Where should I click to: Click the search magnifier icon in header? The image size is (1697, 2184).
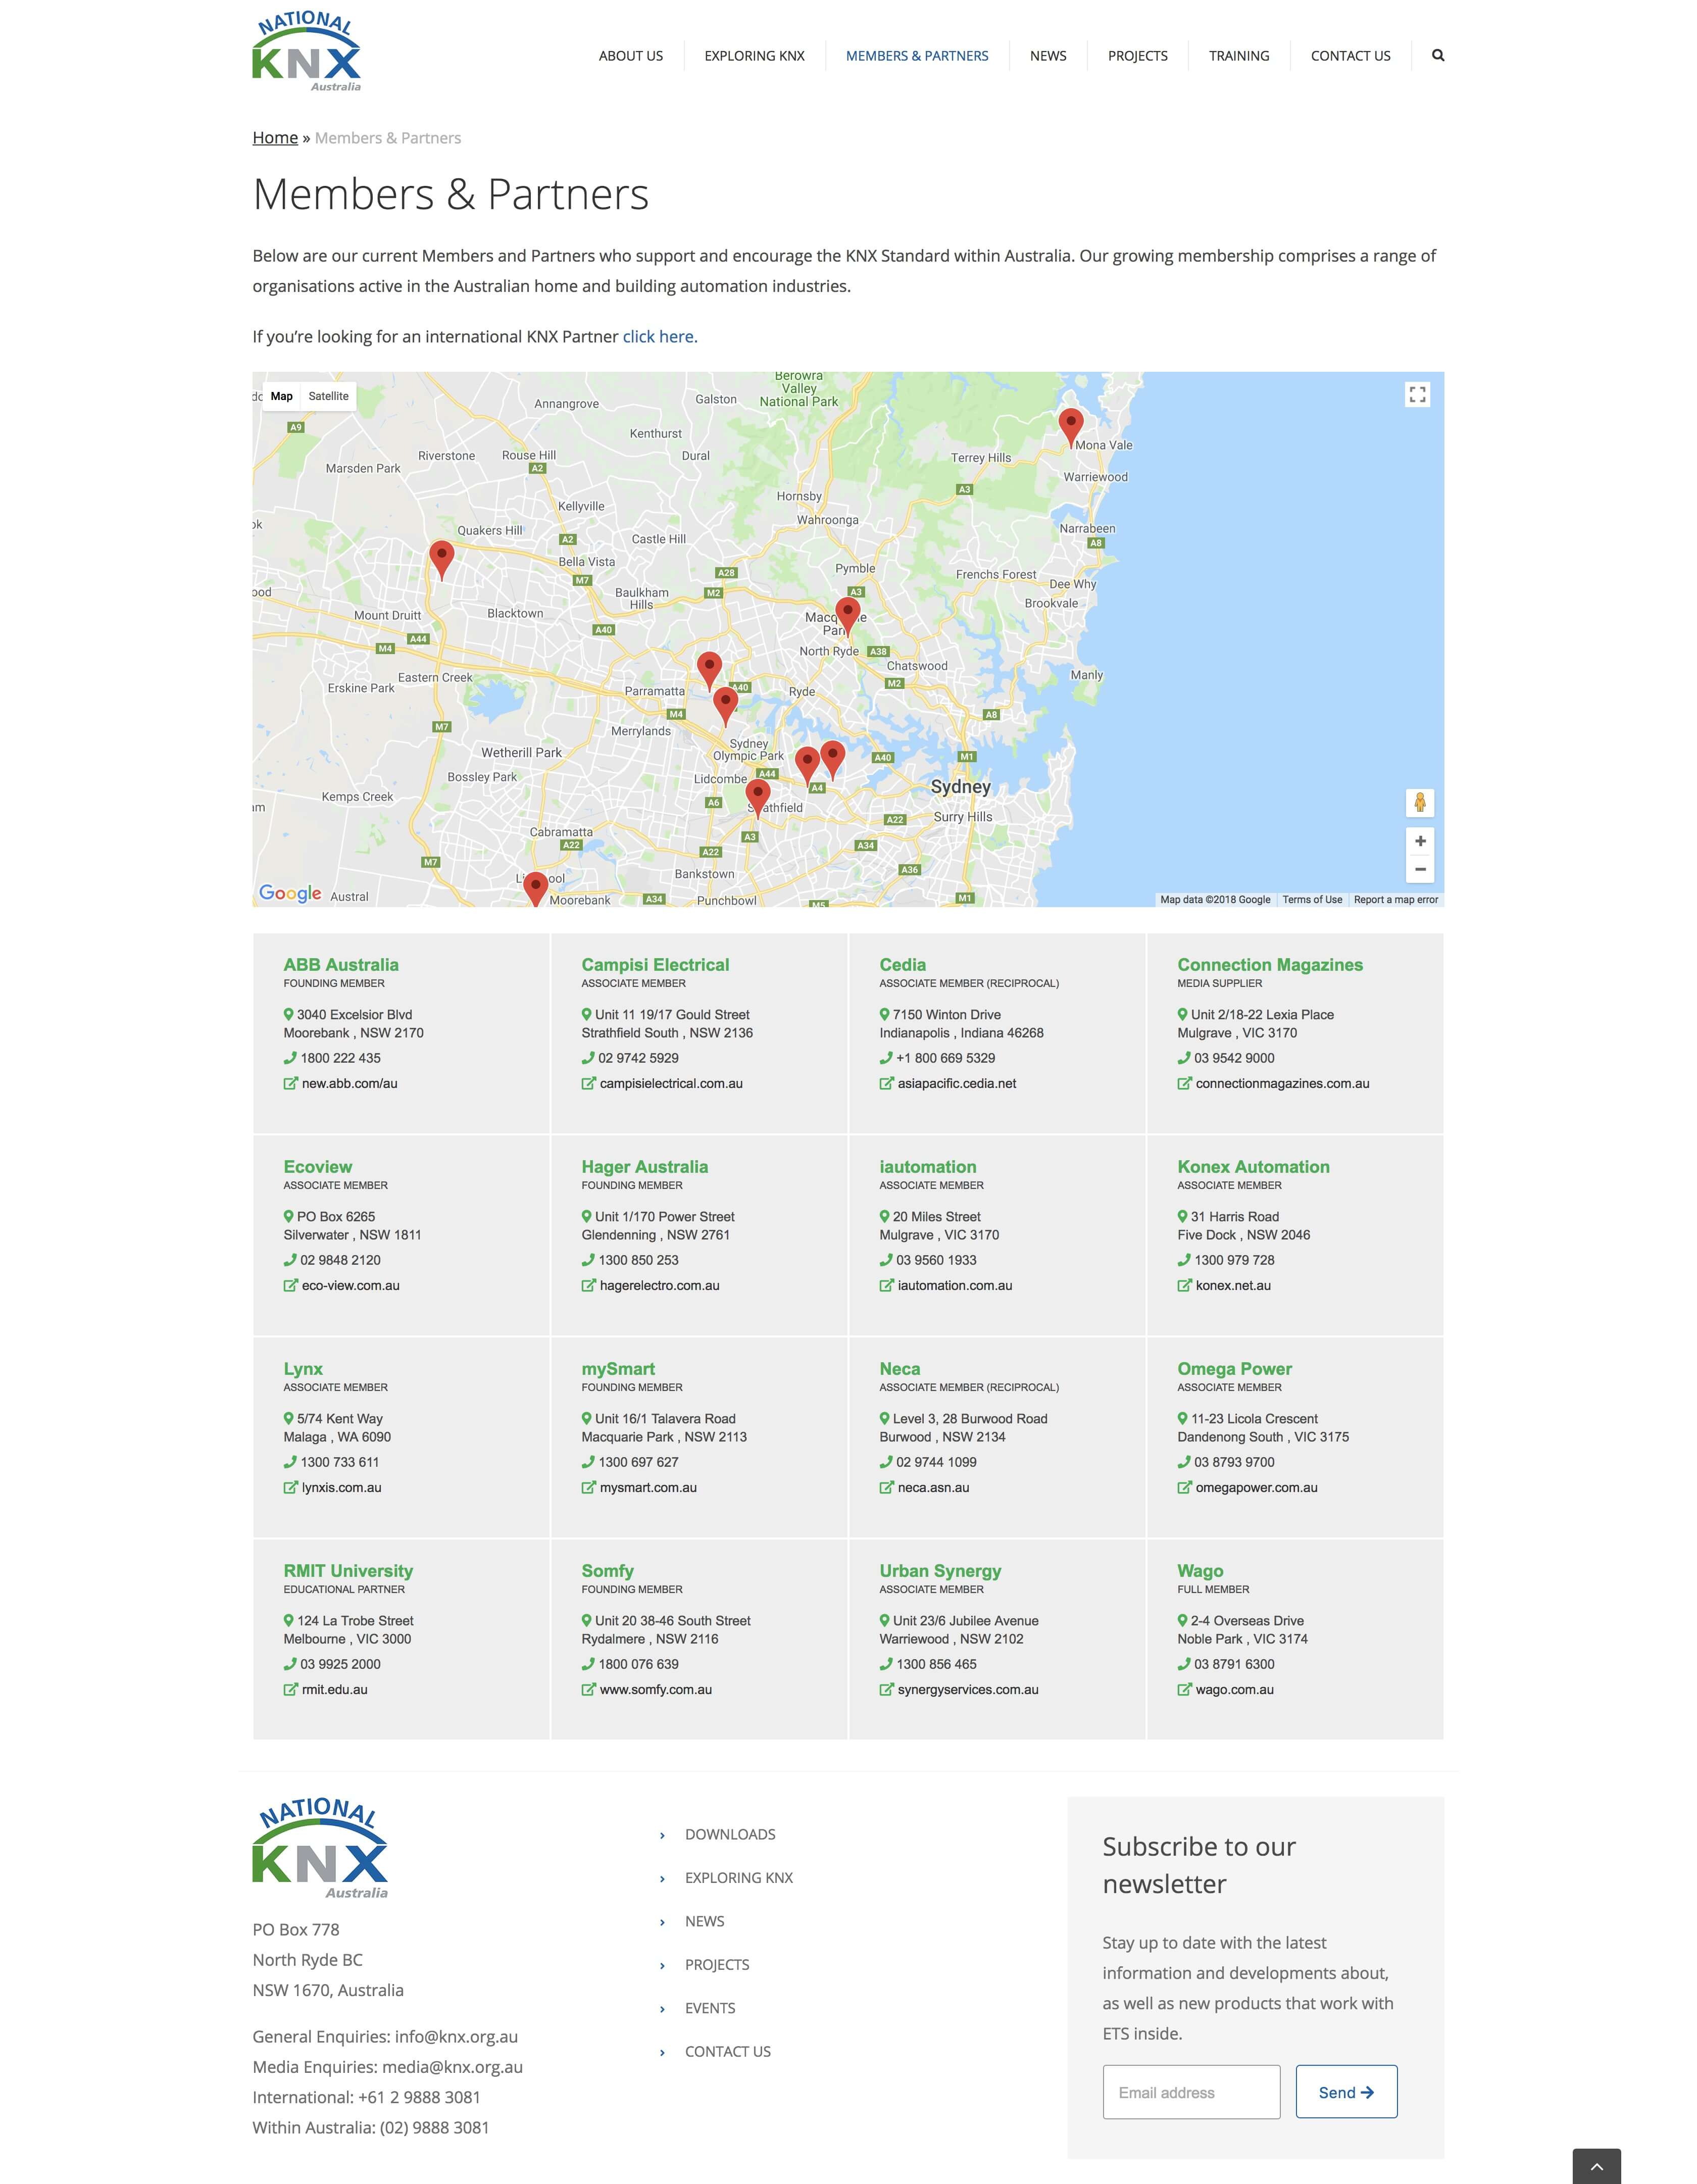[1437, 55]
